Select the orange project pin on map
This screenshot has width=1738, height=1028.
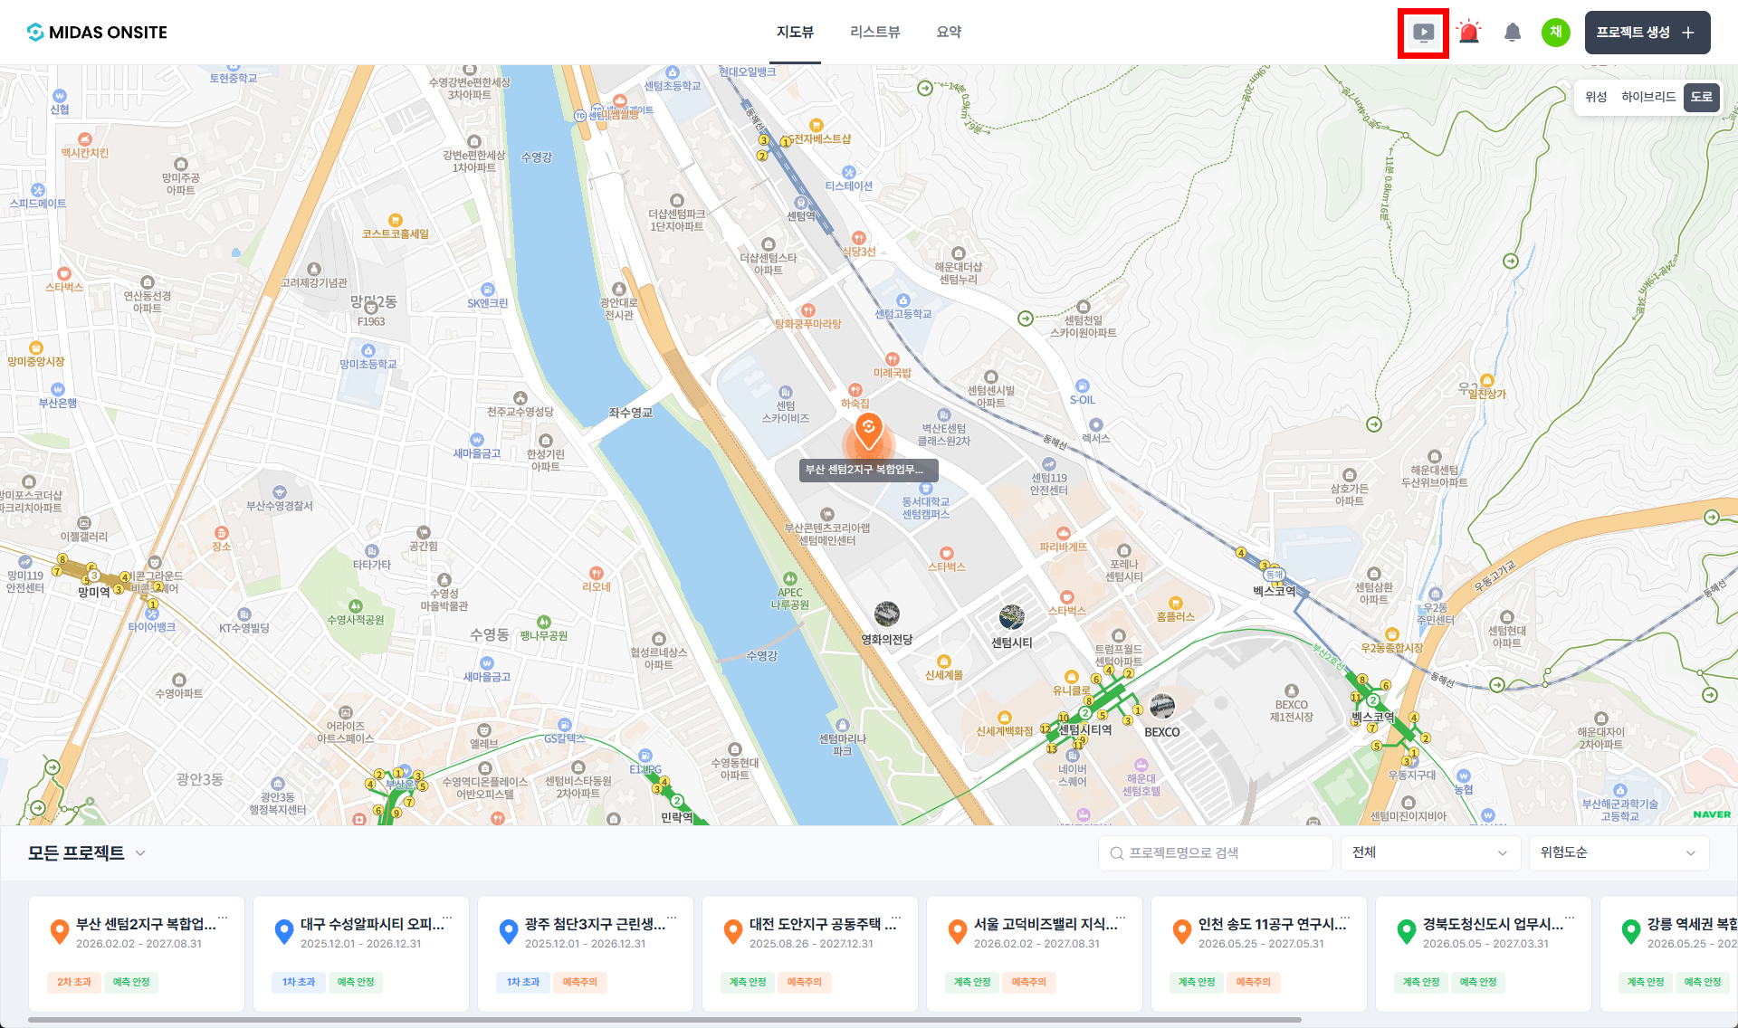coord(868,432)
